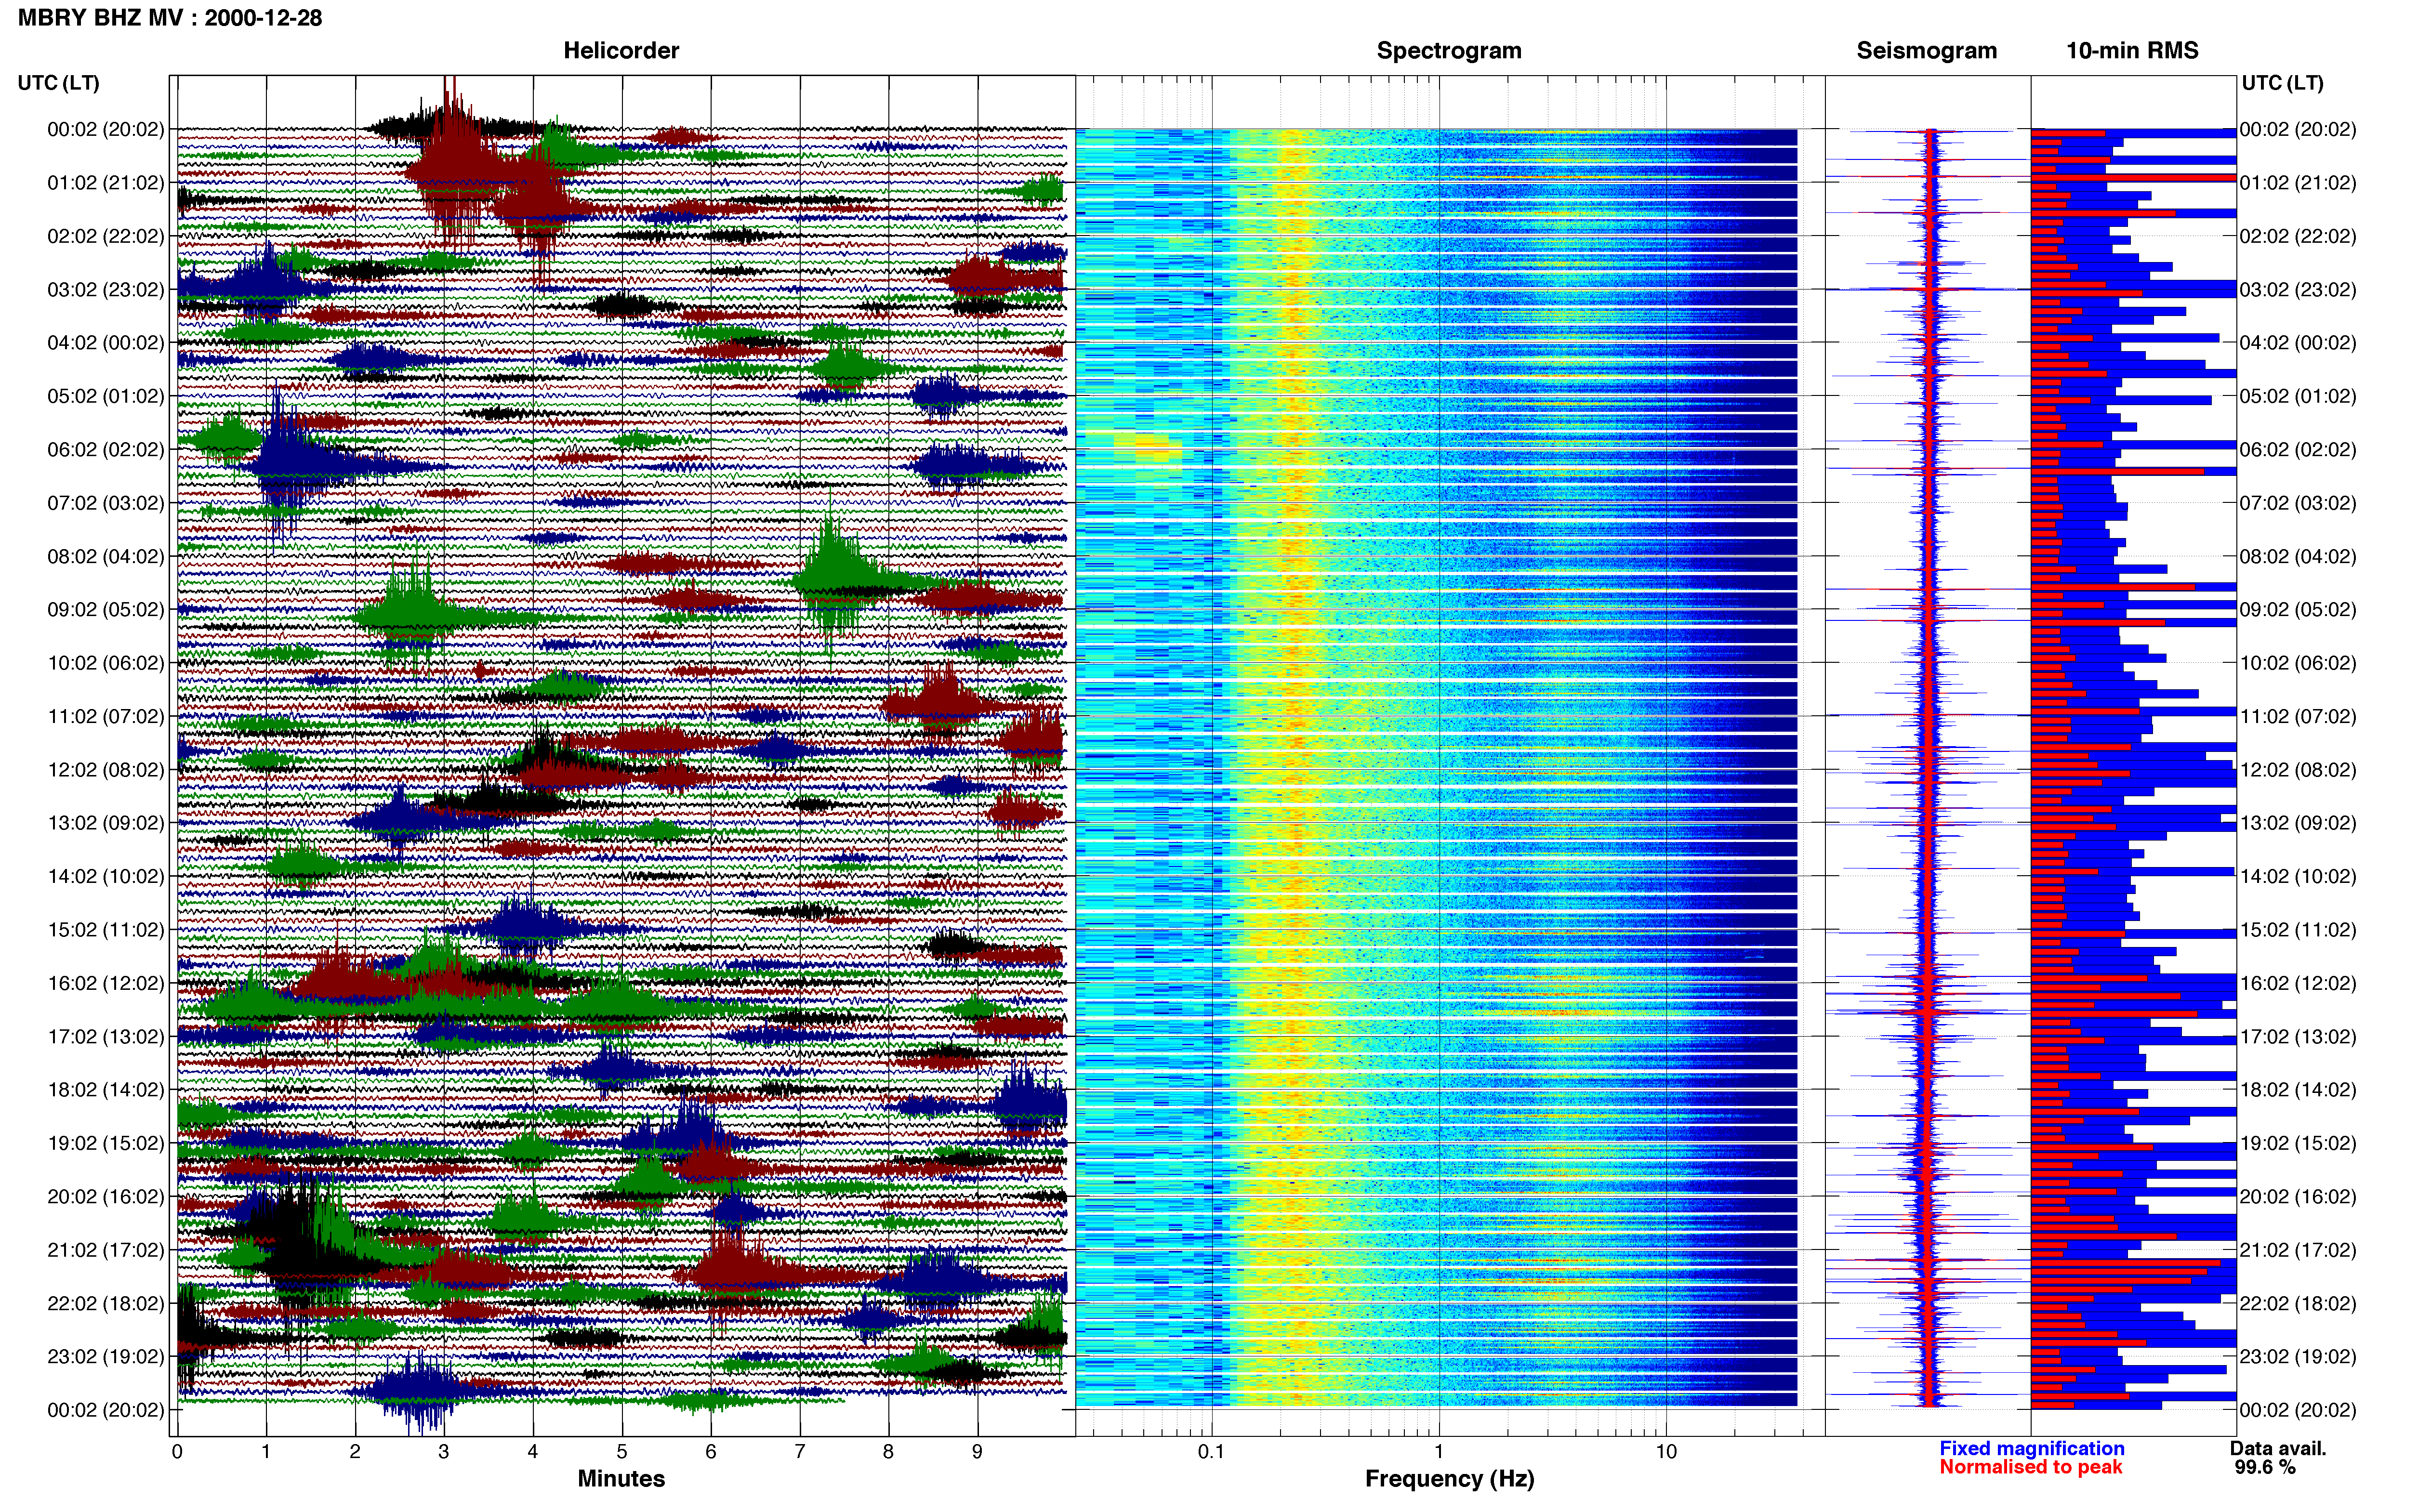The height and width of the screenshot is (1512, 2418).
Task: Click RMS-side time label '12:02 (08:02)'
Action: coord(2298,770)
